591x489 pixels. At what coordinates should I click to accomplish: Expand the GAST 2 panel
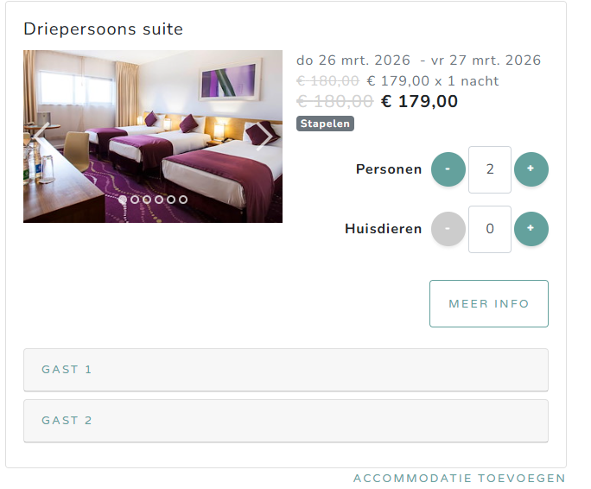point(286,421)
